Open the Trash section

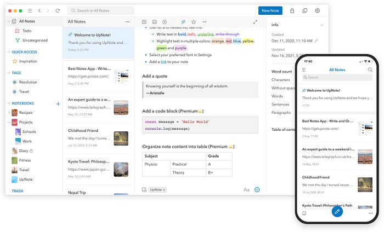coord(18,191)
